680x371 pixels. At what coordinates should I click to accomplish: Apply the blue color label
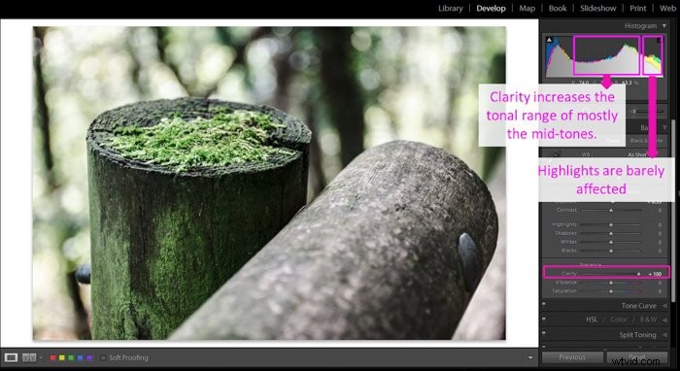pos(81,358)
